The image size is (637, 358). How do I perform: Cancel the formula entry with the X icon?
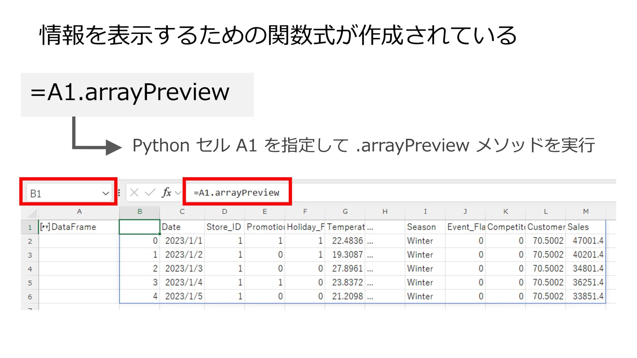(134, 192)
